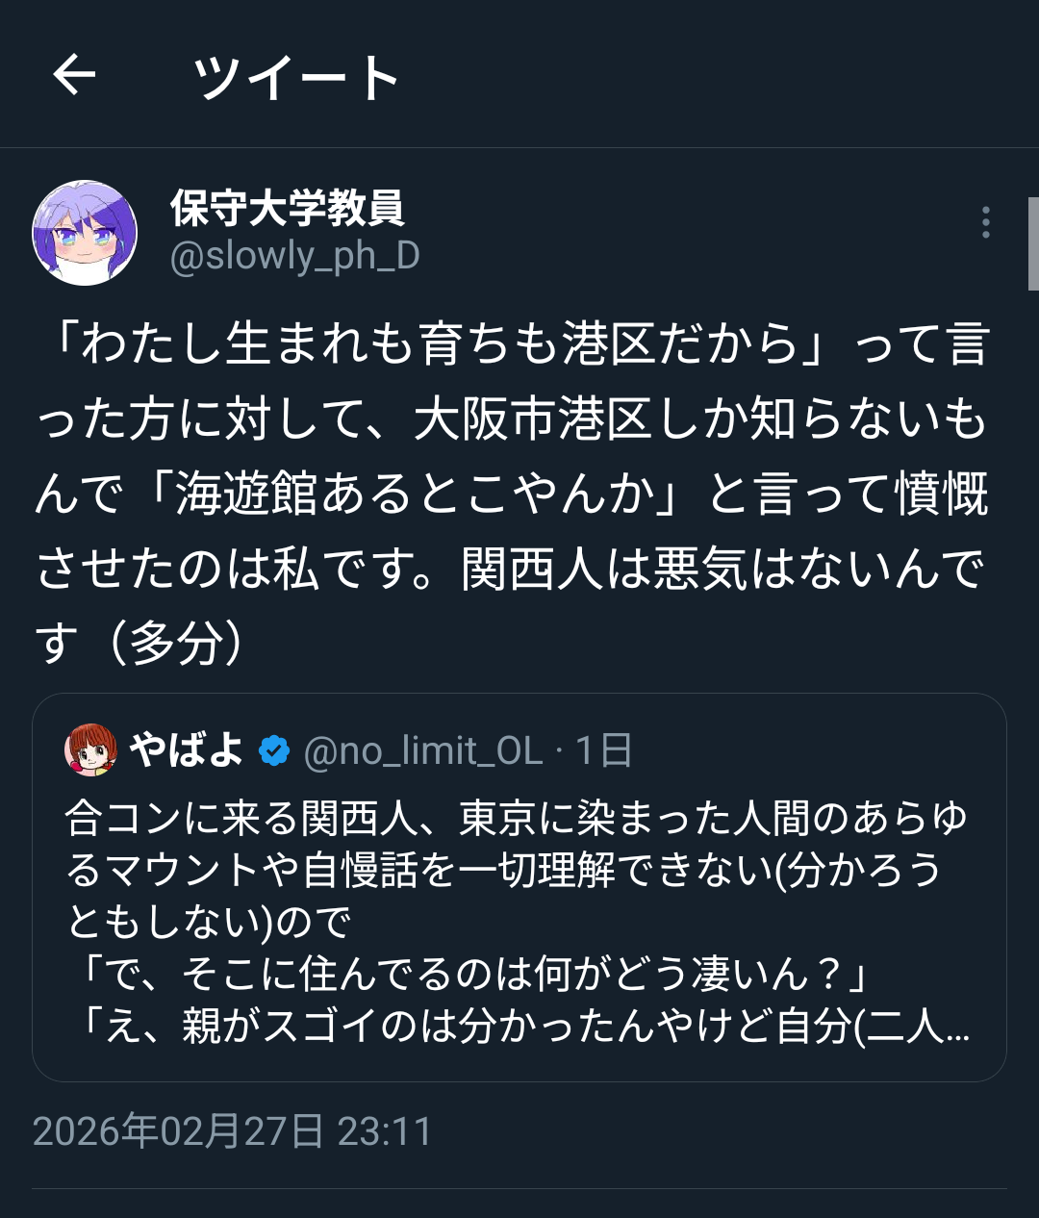This screenshot has width=1039, height=1218.
Task: Tap the とともしない)ので line in quote
Action: coord(210,923)
